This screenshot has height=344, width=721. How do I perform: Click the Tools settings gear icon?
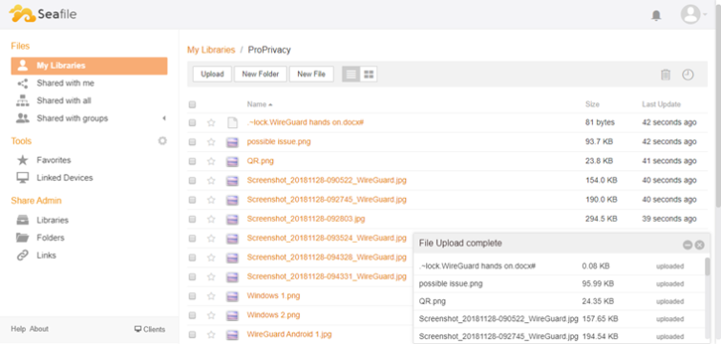pyautogui.click(x=162, y=140)
